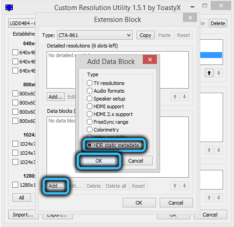Move detailed resolution down in Extension Block
Viewport: 234px width, 227px height.
[x=184, y=97]
